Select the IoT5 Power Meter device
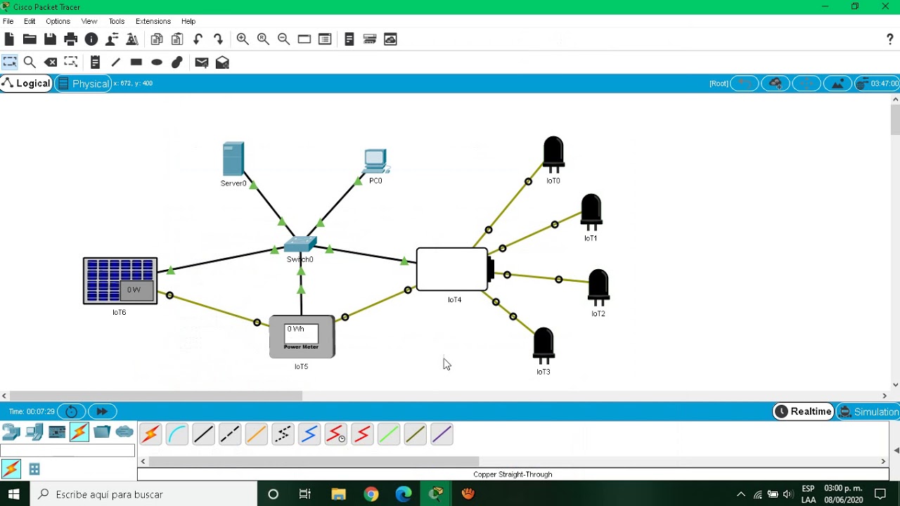Image resolution: width=900 pixels, height=506 pixels. pyautogui.click(x=302, y=337)
